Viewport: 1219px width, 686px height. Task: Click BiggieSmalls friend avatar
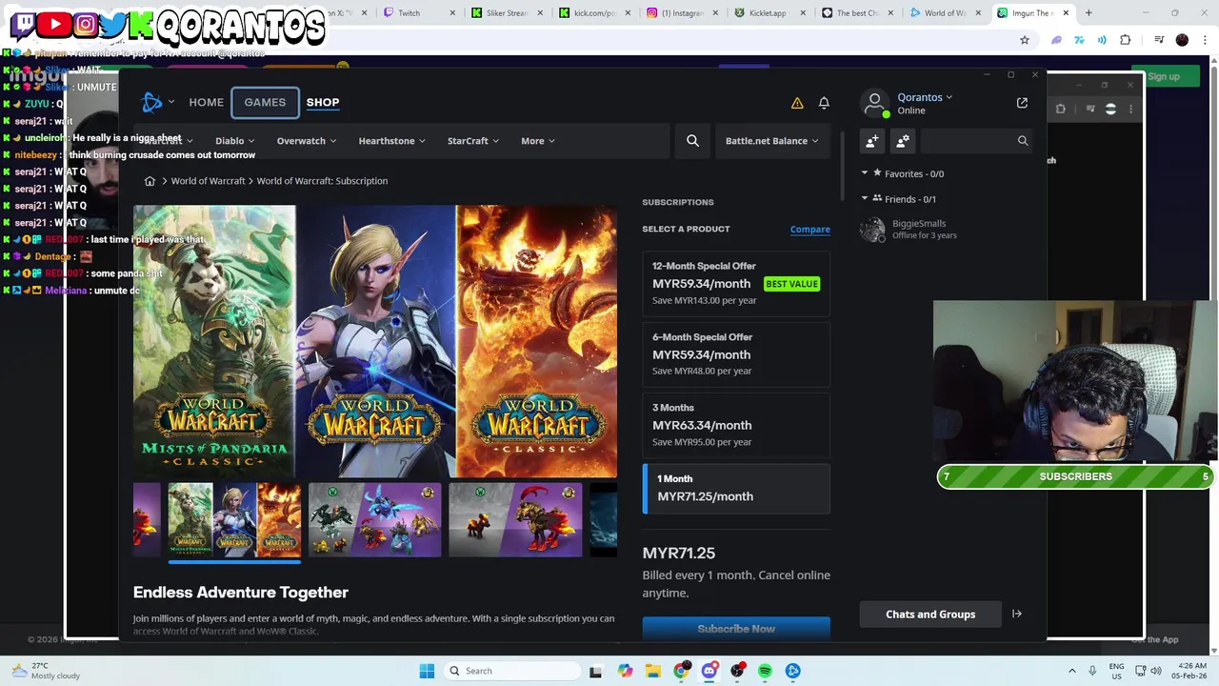click(x=872, y=230)
